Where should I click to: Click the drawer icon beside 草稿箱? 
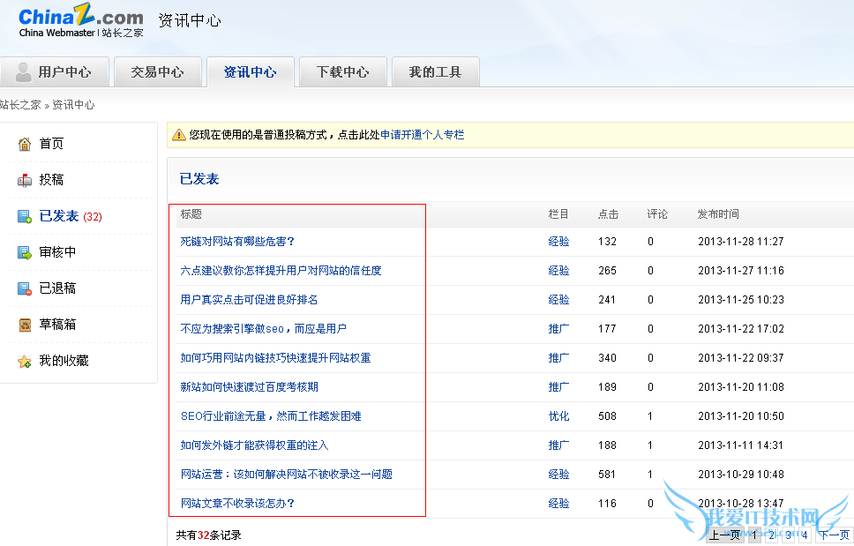coord(25,325)
